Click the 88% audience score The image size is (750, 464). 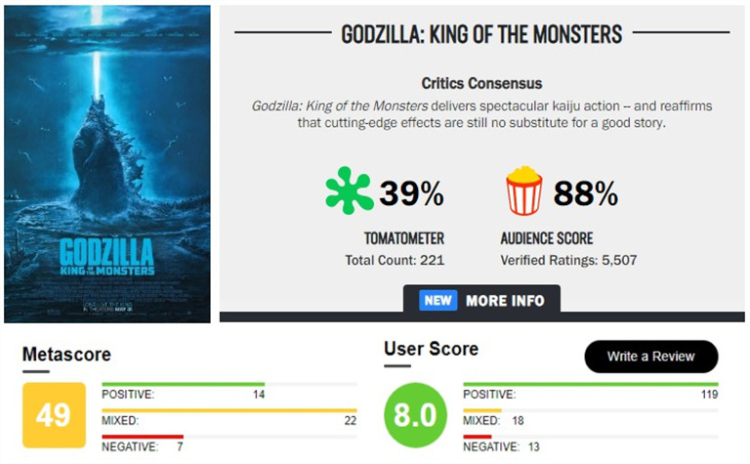(586, 193)
